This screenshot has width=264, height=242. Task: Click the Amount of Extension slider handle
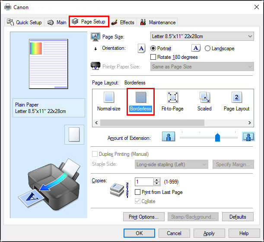point(217,137)
